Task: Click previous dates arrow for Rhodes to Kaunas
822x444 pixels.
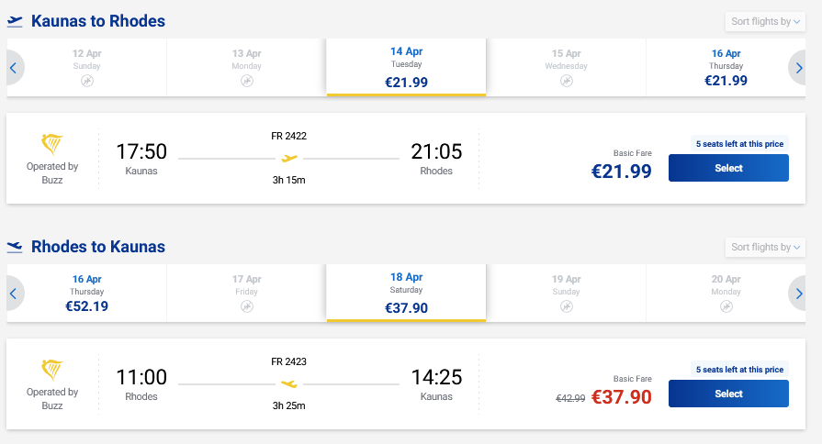Action: (x=13, y=293)
